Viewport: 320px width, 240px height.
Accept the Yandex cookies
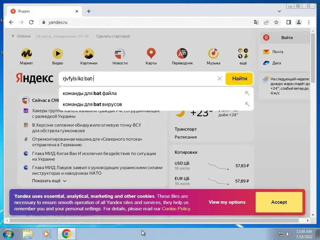tap(279, 202)
